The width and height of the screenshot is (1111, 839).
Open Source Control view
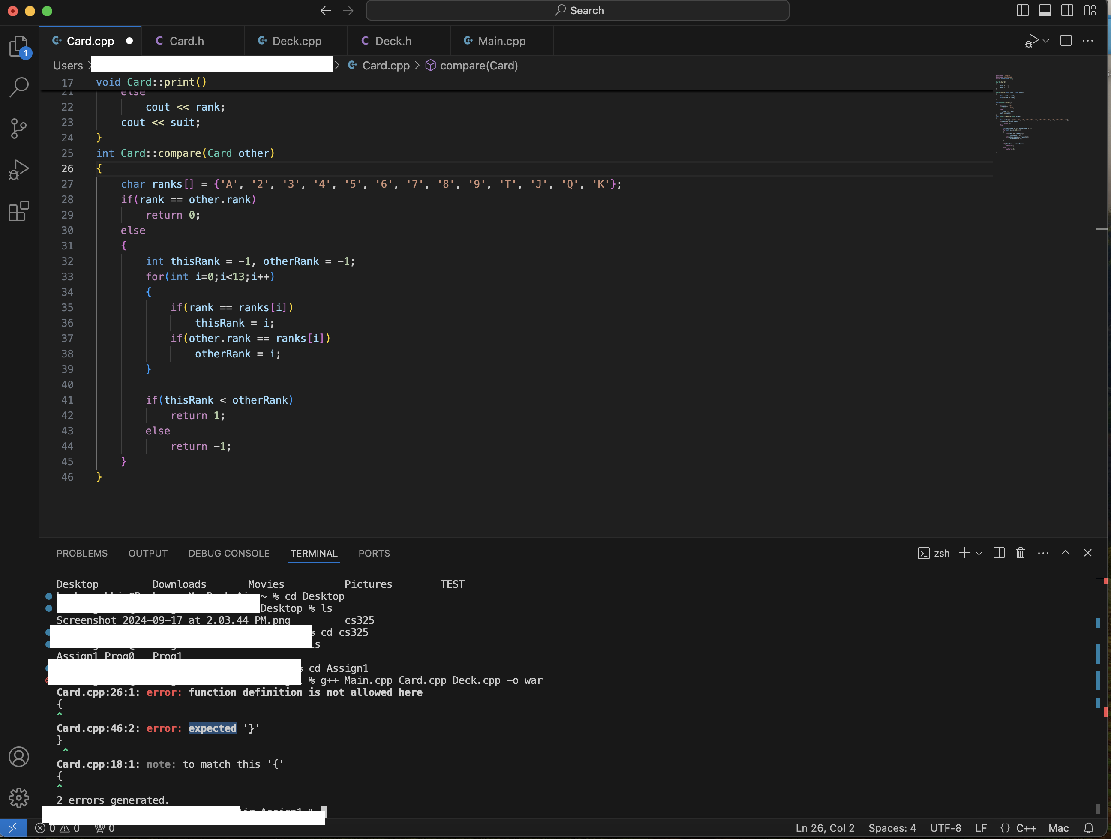coord(19,129)
